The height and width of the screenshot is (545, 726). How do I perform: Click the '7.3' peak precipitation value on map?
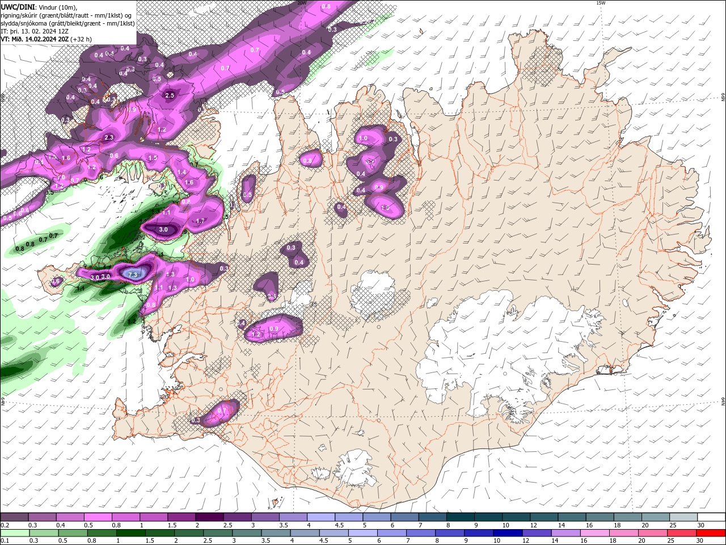133,275
